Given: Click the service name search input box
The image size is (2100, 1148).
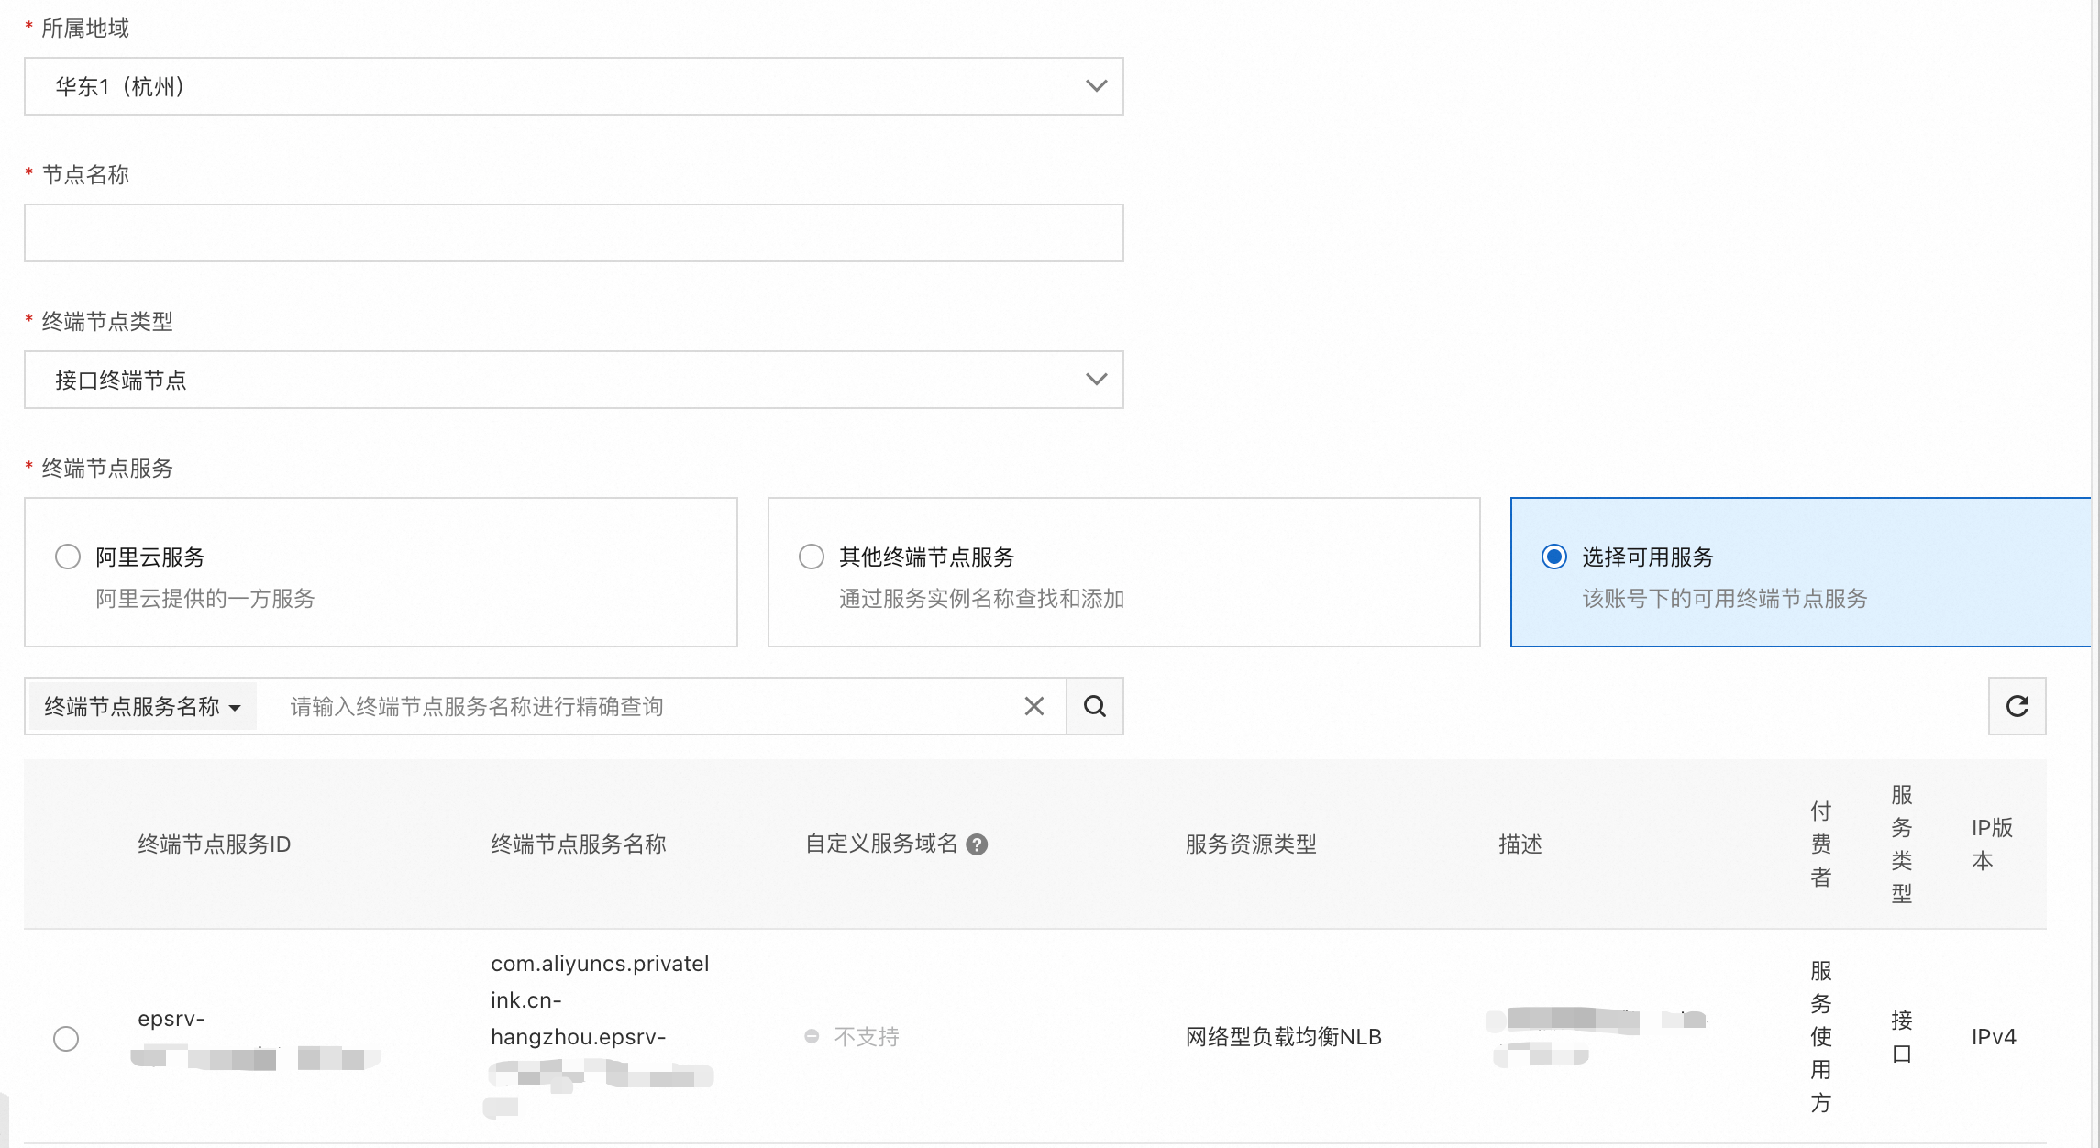Looking at the screenshot, I should [642, 706].
